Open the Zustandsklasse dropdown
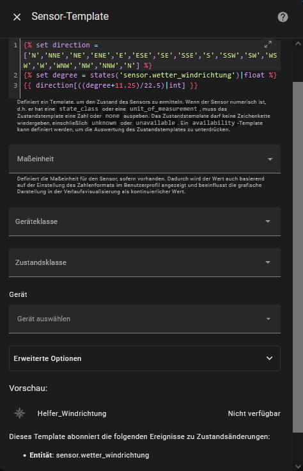 (145, 262)
